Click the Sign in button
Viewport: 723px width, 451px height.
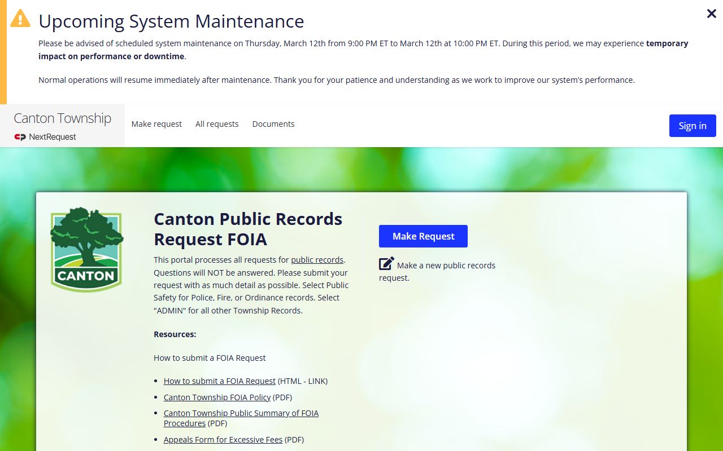tap(692, 126)
